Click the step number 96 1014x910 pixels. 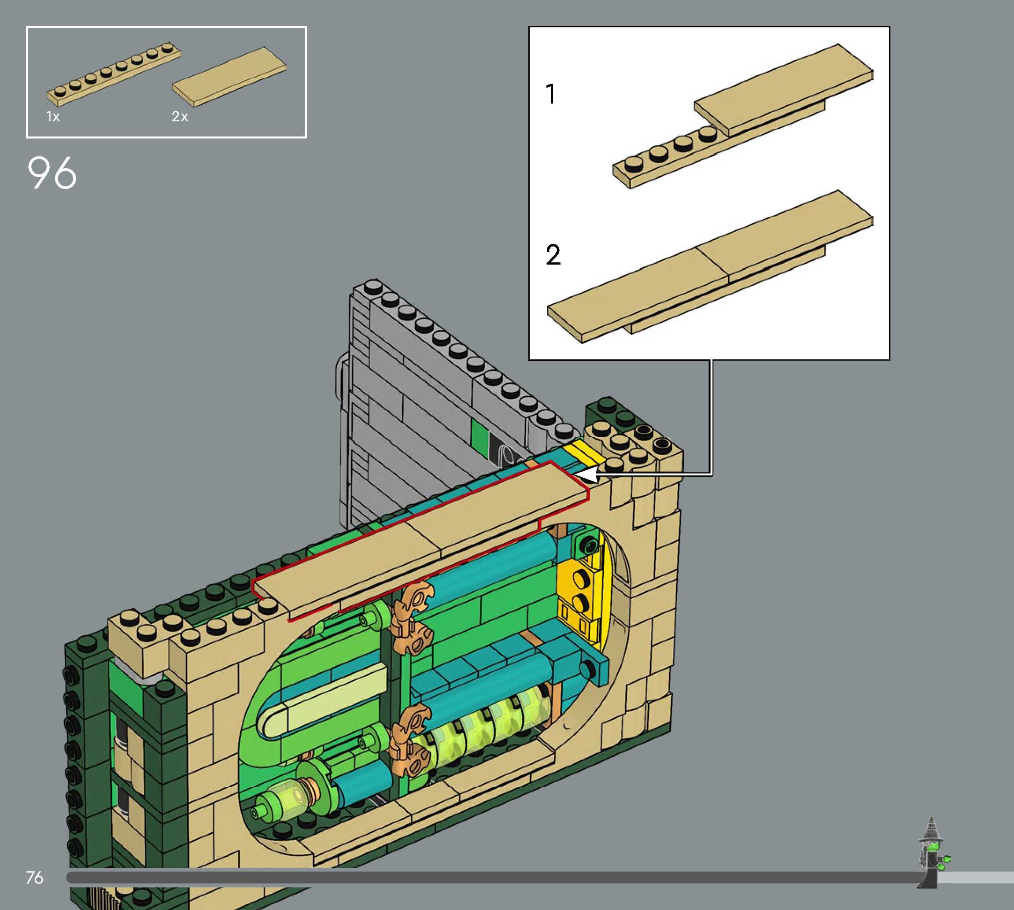coord(52,173)
